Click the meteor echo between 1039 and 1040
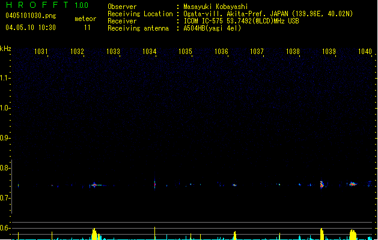 tap(353, 184)
